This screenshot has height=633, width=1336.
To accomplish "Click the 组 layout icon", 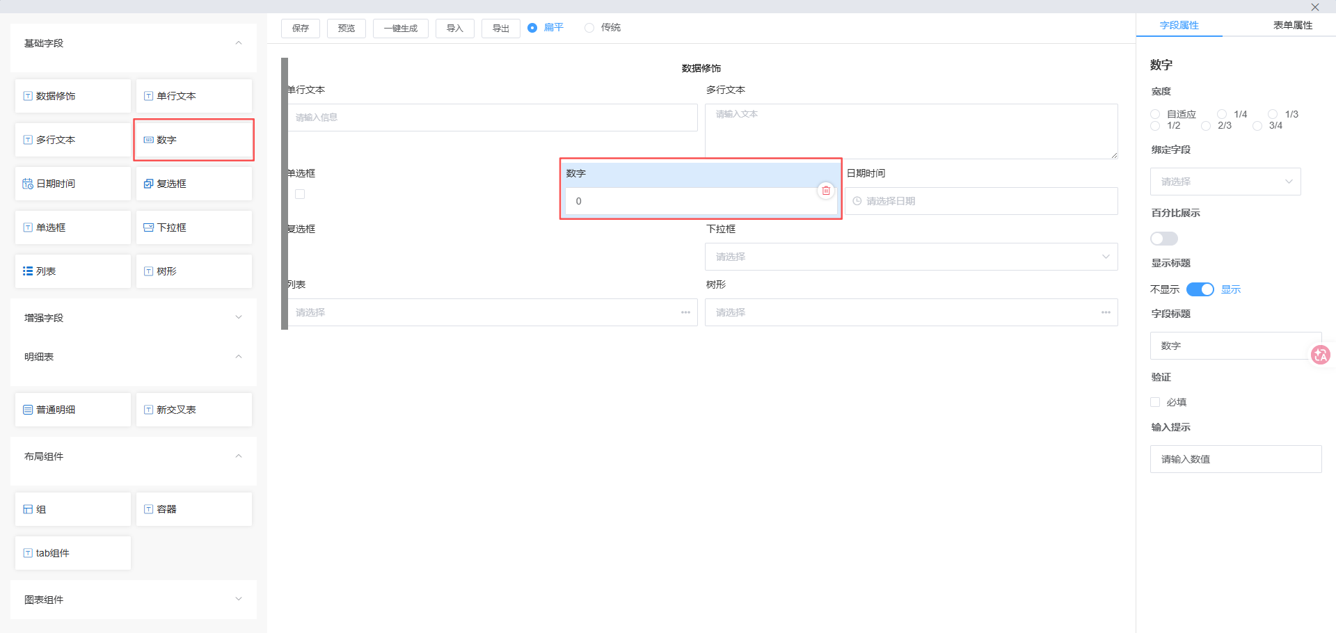I will tap(28, 509).
